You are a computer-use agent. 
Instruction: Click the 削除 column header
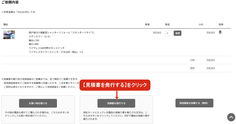221,24
